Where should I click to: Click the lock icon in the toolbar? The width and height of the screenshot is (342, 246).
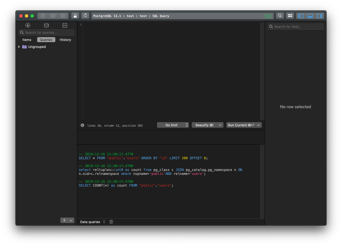pyautogui.click(x=75, y=16)
